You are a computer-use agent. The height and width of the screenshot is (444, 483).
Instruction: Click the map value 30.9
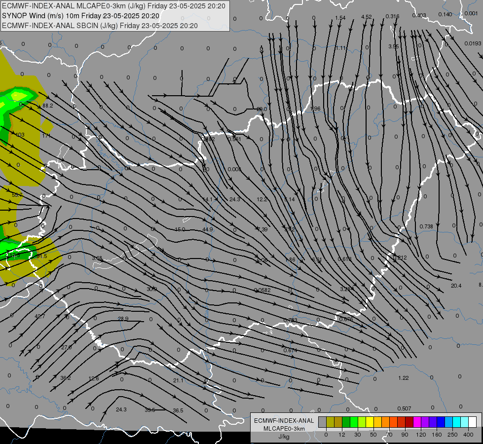pyautogui.click(x=151, y=289)
